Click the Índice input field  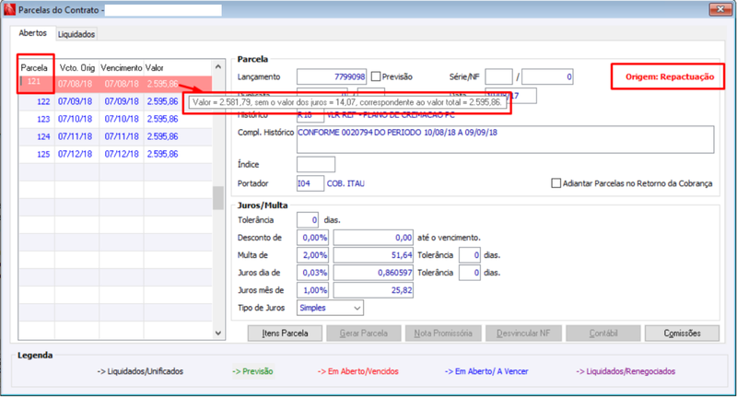pos(316,165)
